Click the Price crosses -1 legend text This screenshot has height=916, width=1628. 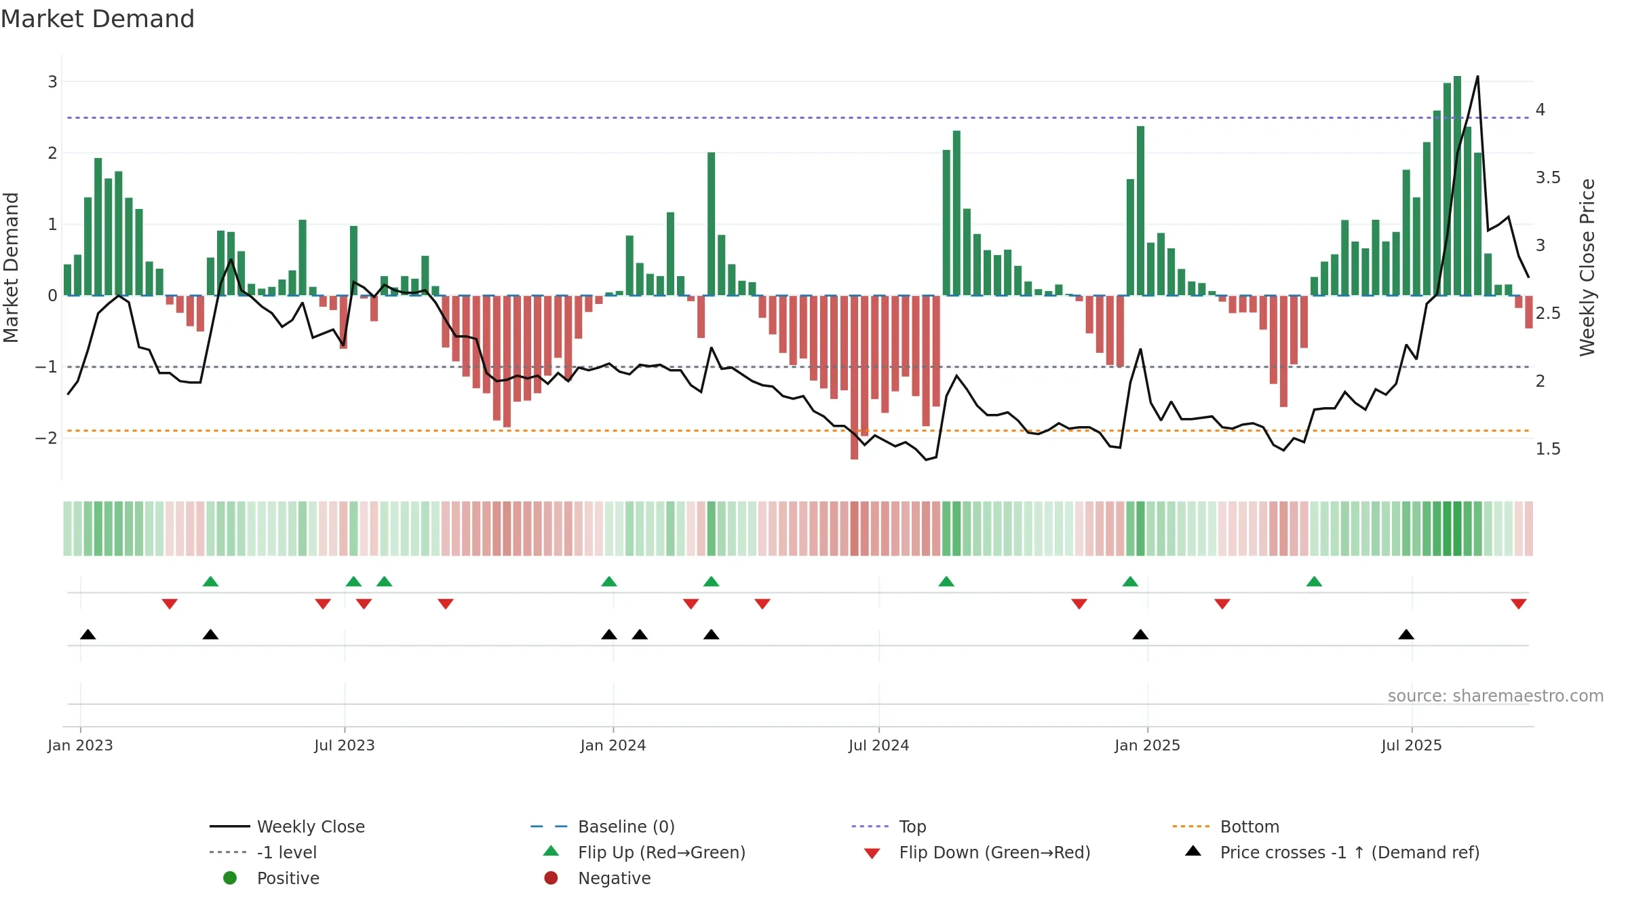(x=1350, y=852)
